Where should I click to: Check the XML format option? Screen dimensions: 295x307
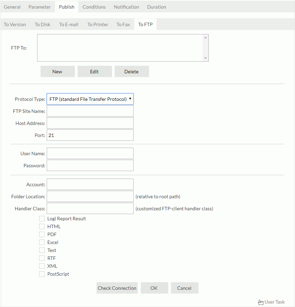42,266
